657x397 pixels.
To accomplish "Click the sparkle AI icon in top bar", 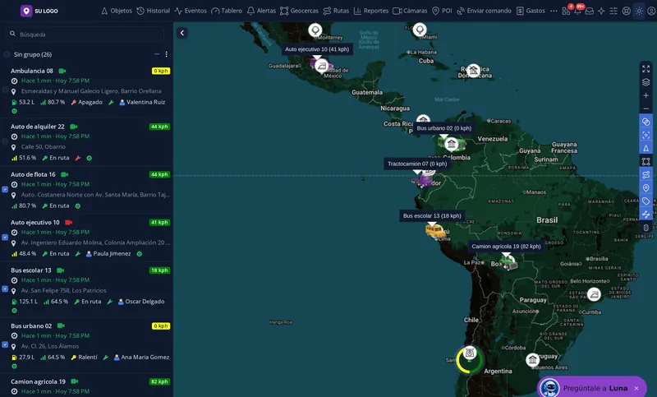I will [602, 12].
